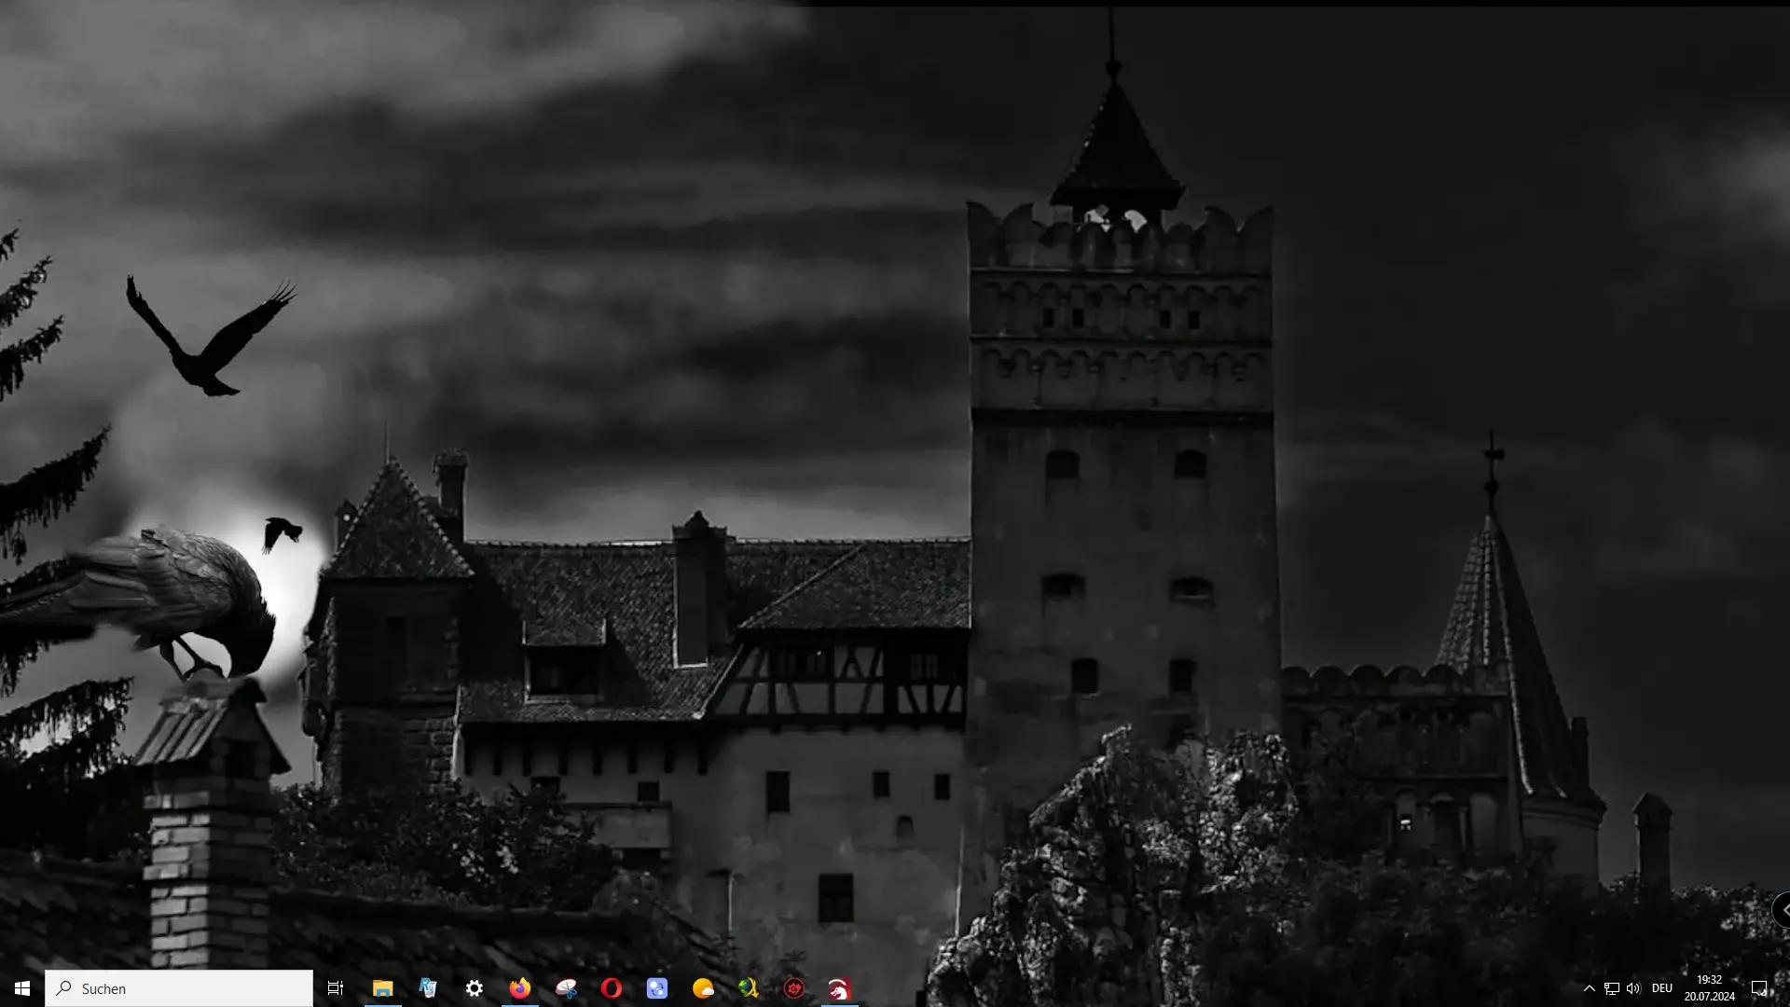
Task: Switch to the red dragon app icon
Action: (839, 988)
